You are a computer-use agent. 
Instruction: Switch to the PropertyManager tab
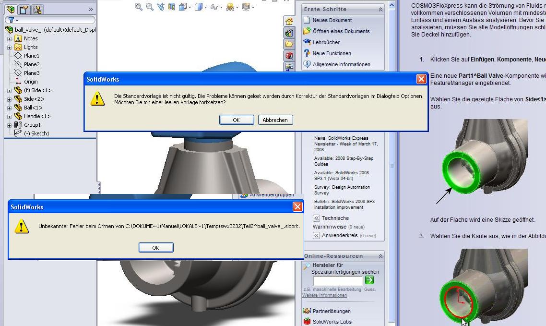24,10
